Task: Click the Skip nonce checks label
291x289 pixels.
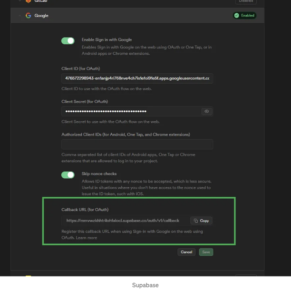Action: point(99,174)
